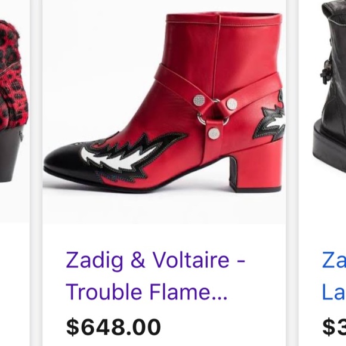Click the cut-off blue "La" link text
Image resolution: width=346 pixels, height=346 pixels.
[x=334, y=291]
